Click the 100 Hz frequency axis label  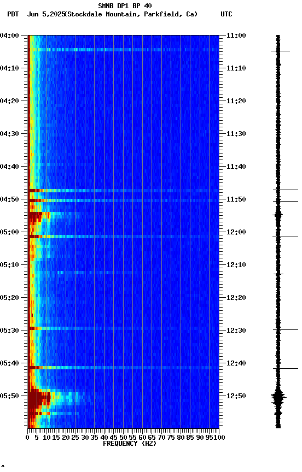[x=220, y=438]
